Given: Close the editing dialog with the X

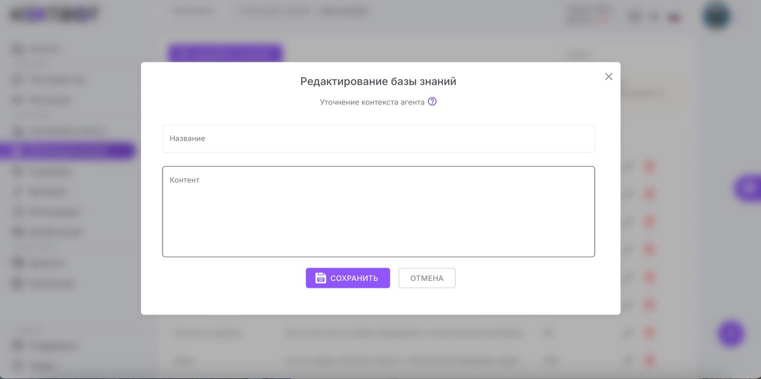Looking at the screenshot, I should [x=609, y=76].
